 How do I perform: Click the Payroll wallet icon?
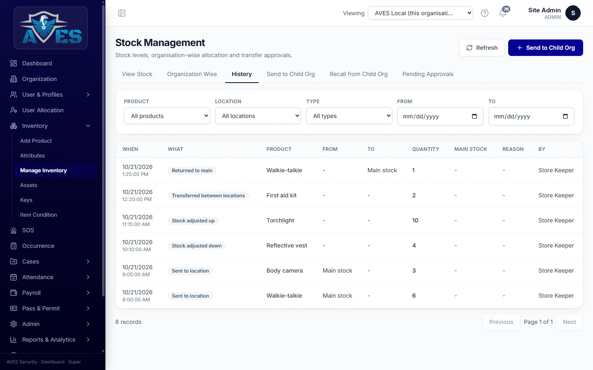[x=14, y=293]
